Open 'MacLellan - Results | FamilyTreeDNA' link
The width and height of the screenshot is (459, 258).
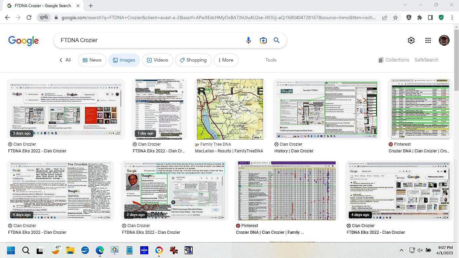pyautogui.click(x=229, y=151)
